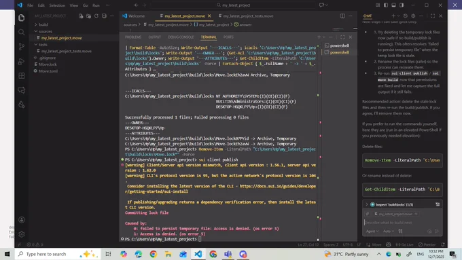The width and height of the screenshot is (462, 260).
Task: Switch to the PORTS panel tab
Action: [228, 37]
